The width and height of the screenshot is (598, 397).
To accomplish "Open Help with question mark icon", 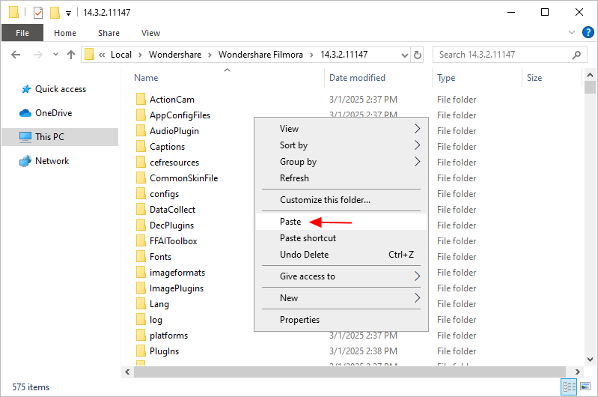I will 588,33.
